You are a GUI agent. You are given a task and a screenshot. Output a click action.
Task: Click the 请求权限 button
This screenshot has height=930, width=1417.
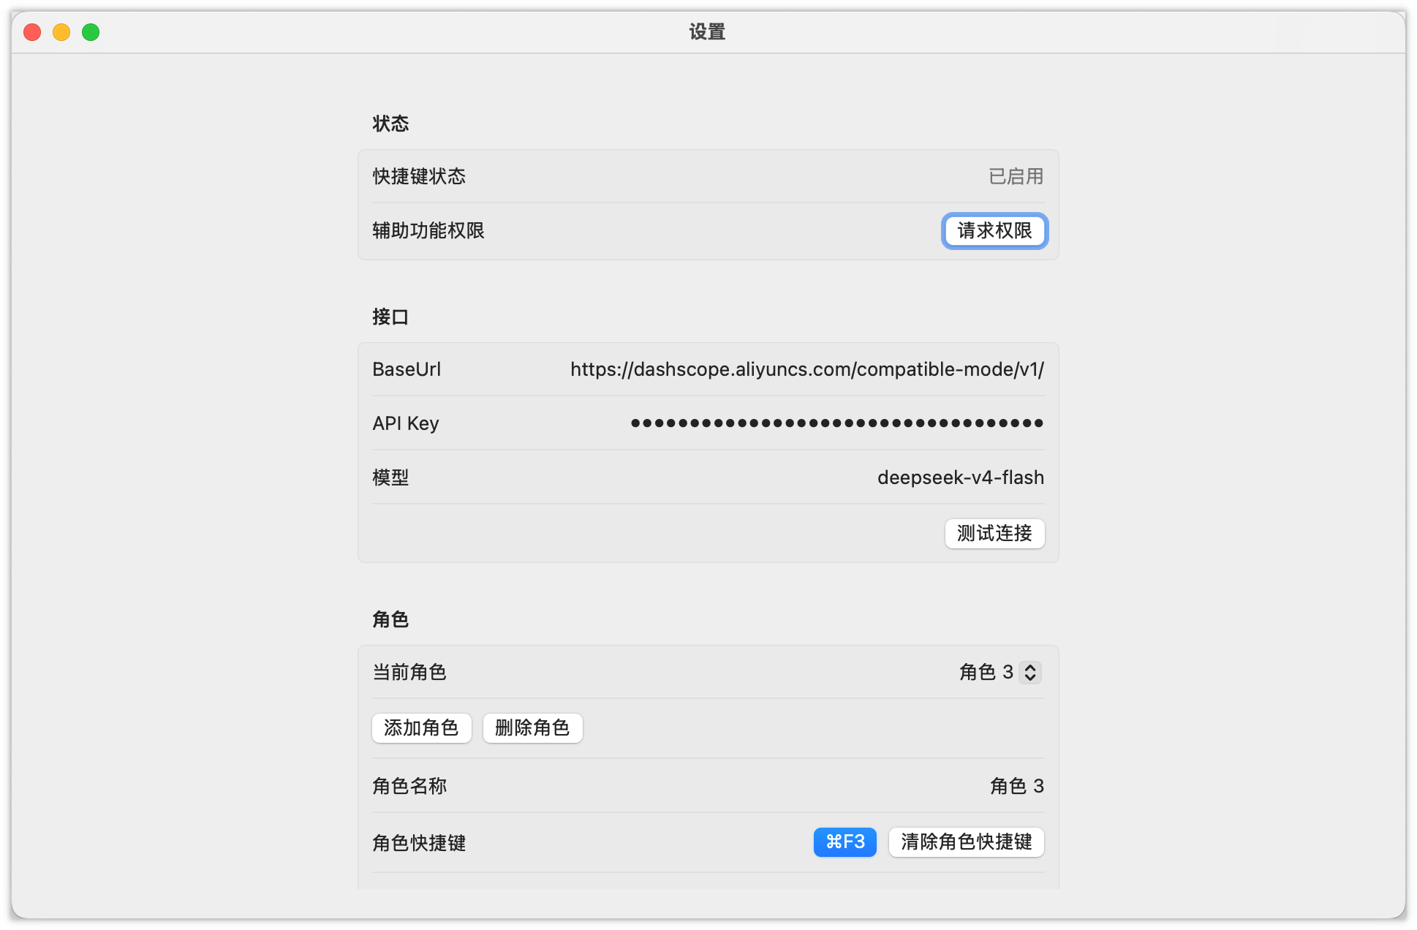[994, 231]
